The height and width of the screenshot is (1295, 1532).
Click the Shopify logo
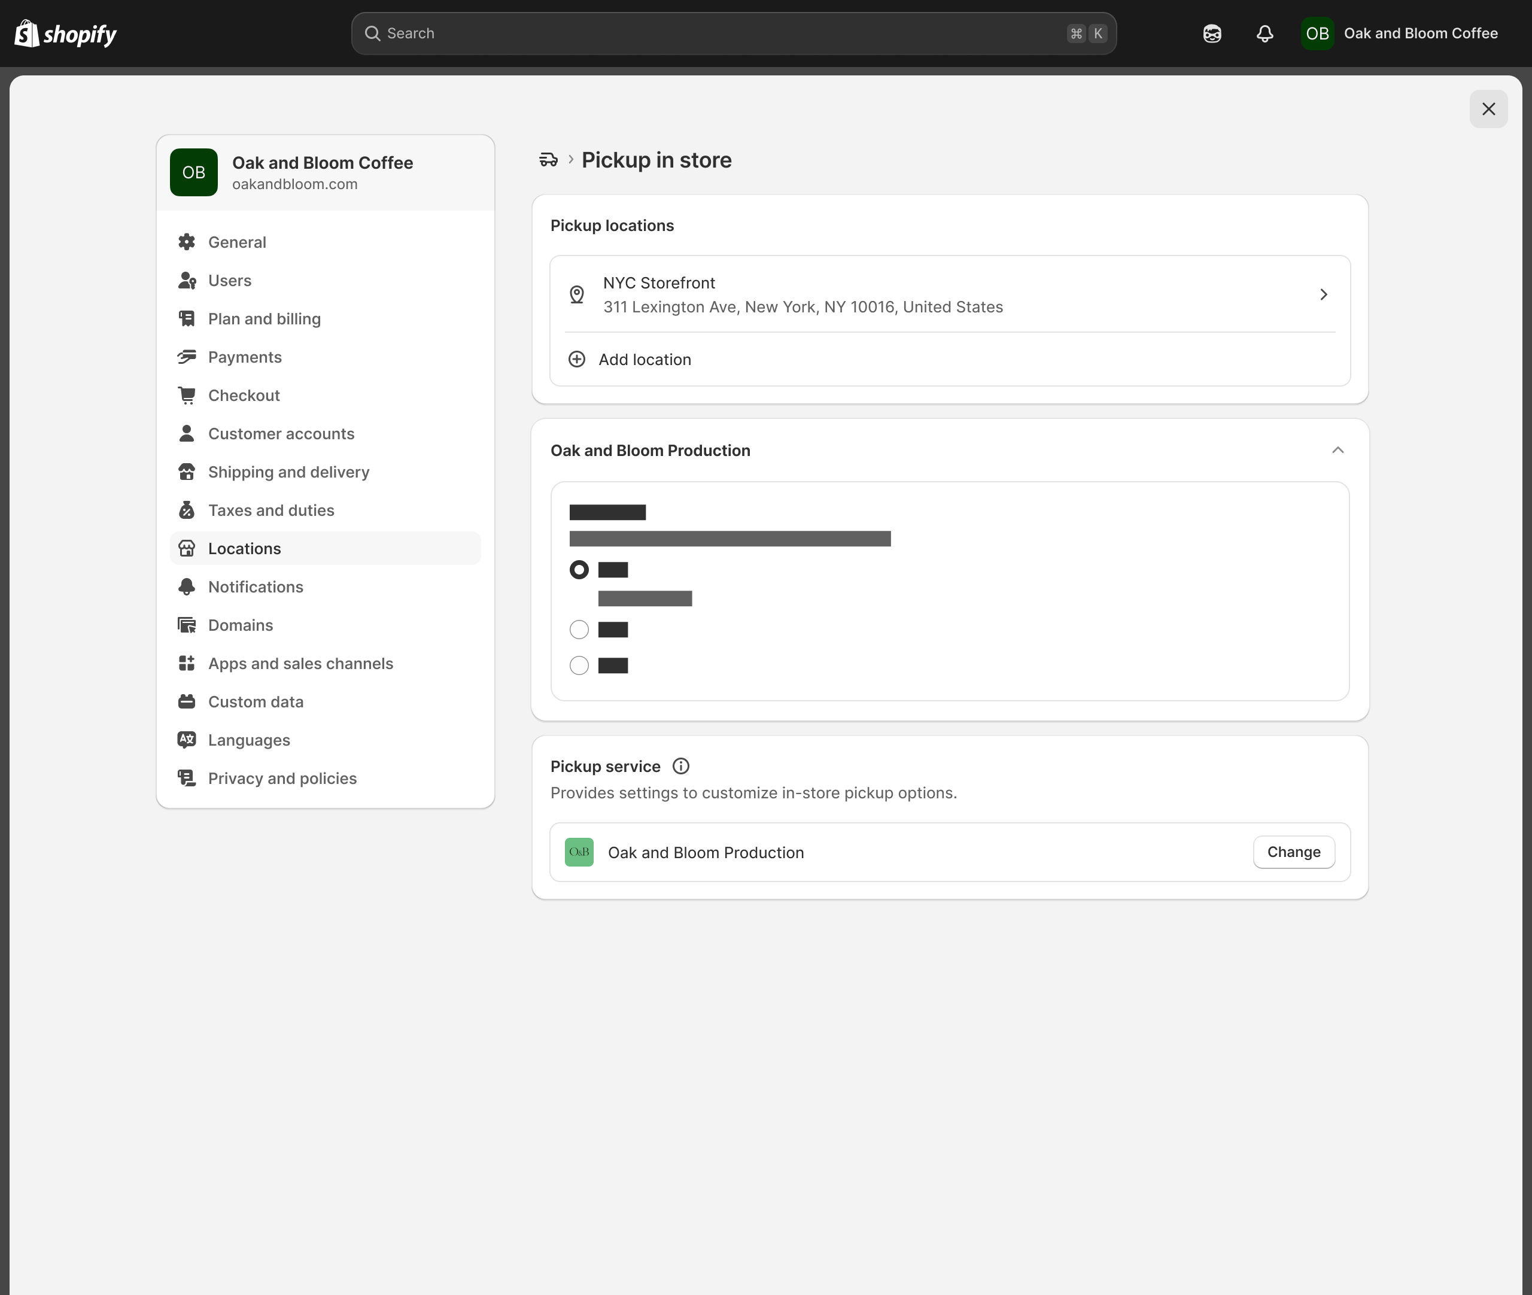pos(65,34)
